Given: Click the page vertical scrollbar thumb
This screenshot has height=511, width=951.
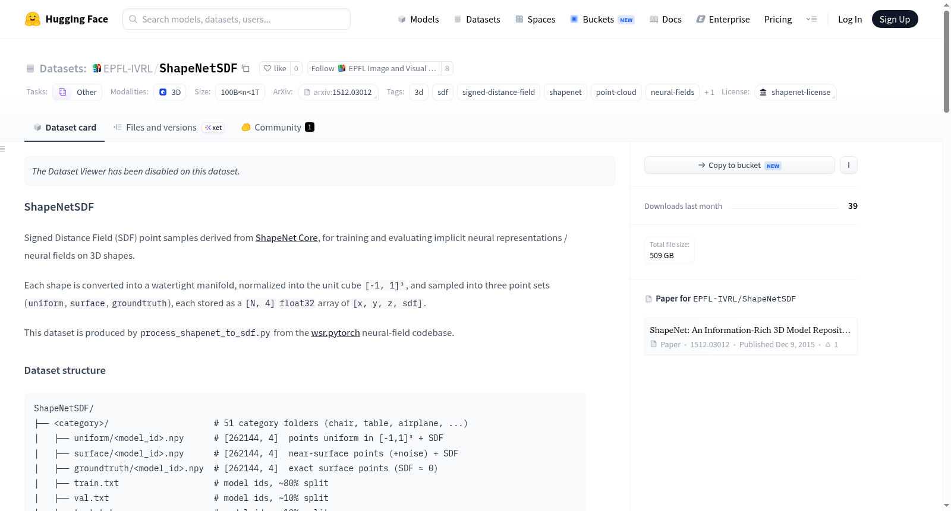Looking at the screenshot, I should coord(946,61).
